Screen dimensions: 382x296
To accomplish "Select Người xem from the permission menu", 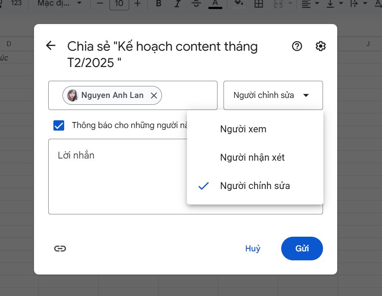I will click(242, 129).
